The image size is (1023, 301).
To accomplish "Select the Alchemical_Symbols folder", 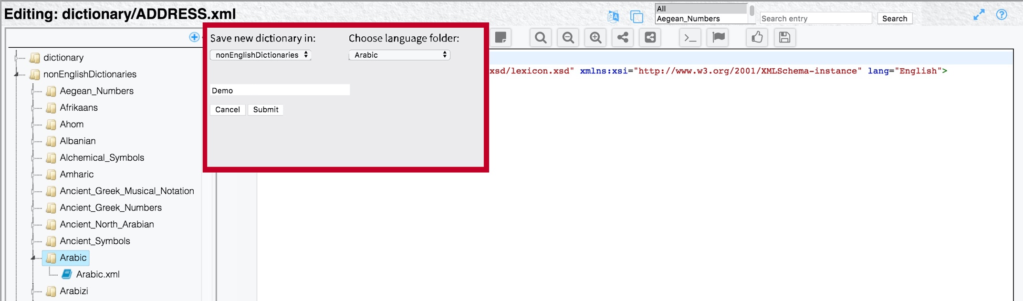I will click(102, 157).
